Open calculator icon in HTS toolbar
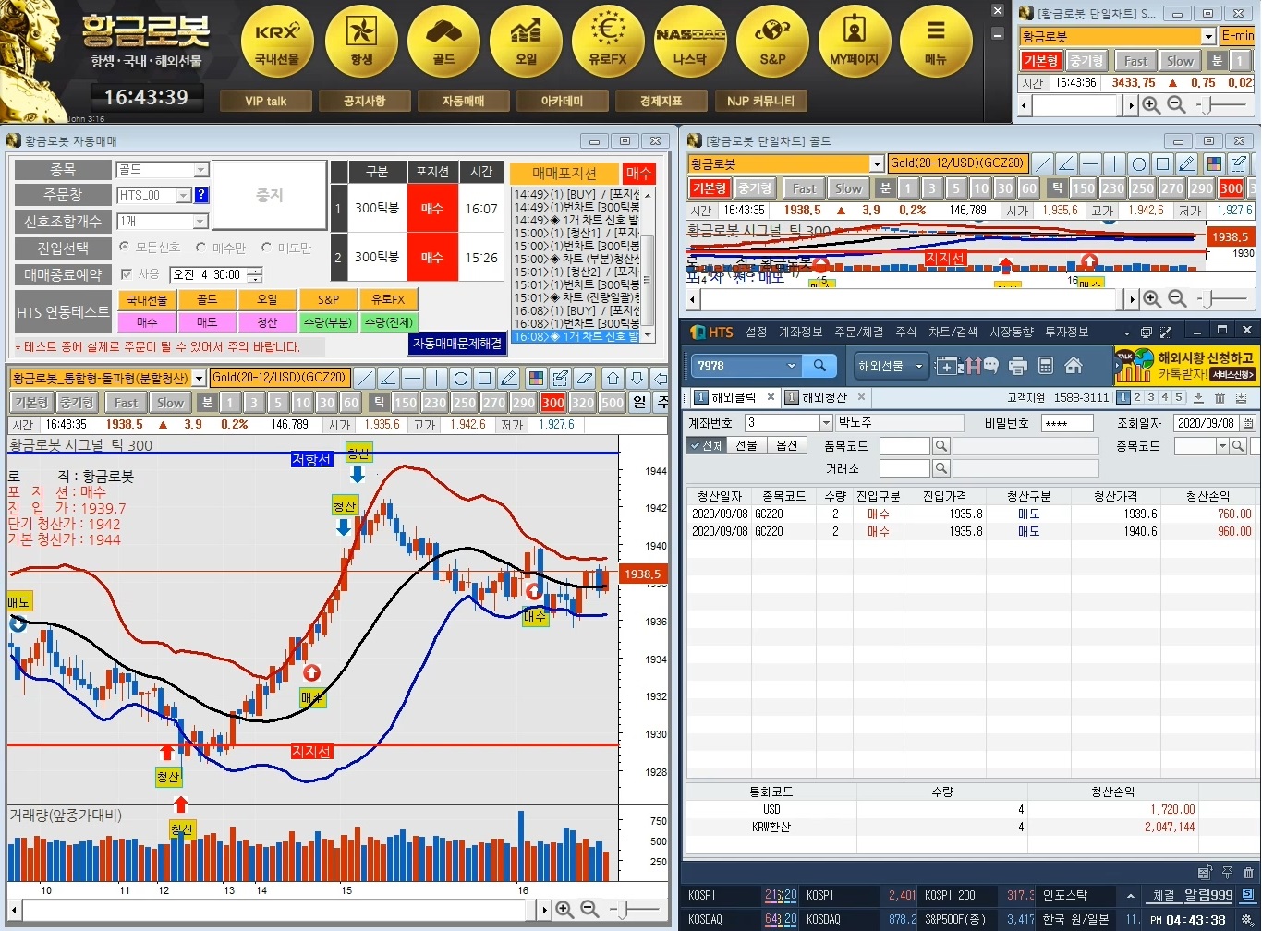This screenshot has width=1262, height=931. (x=1046, y=366)
